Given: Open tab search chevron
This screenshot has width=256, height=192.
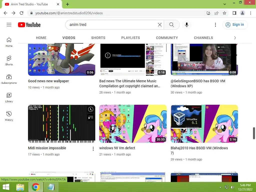Looking at the screenshot, I should click(x=225, y=4).
